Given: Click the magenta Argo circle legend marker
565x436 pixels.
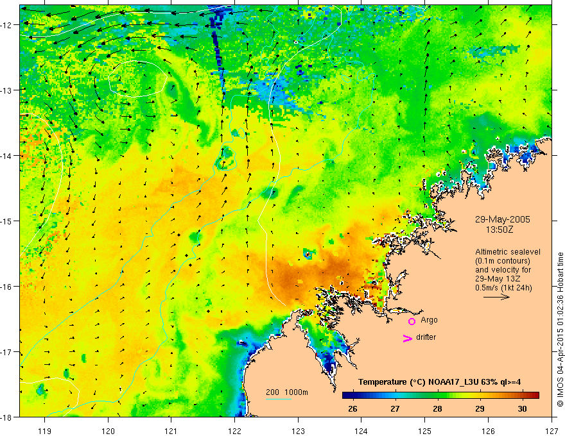Looking at the screenshot, I should (x=412, y=321).
